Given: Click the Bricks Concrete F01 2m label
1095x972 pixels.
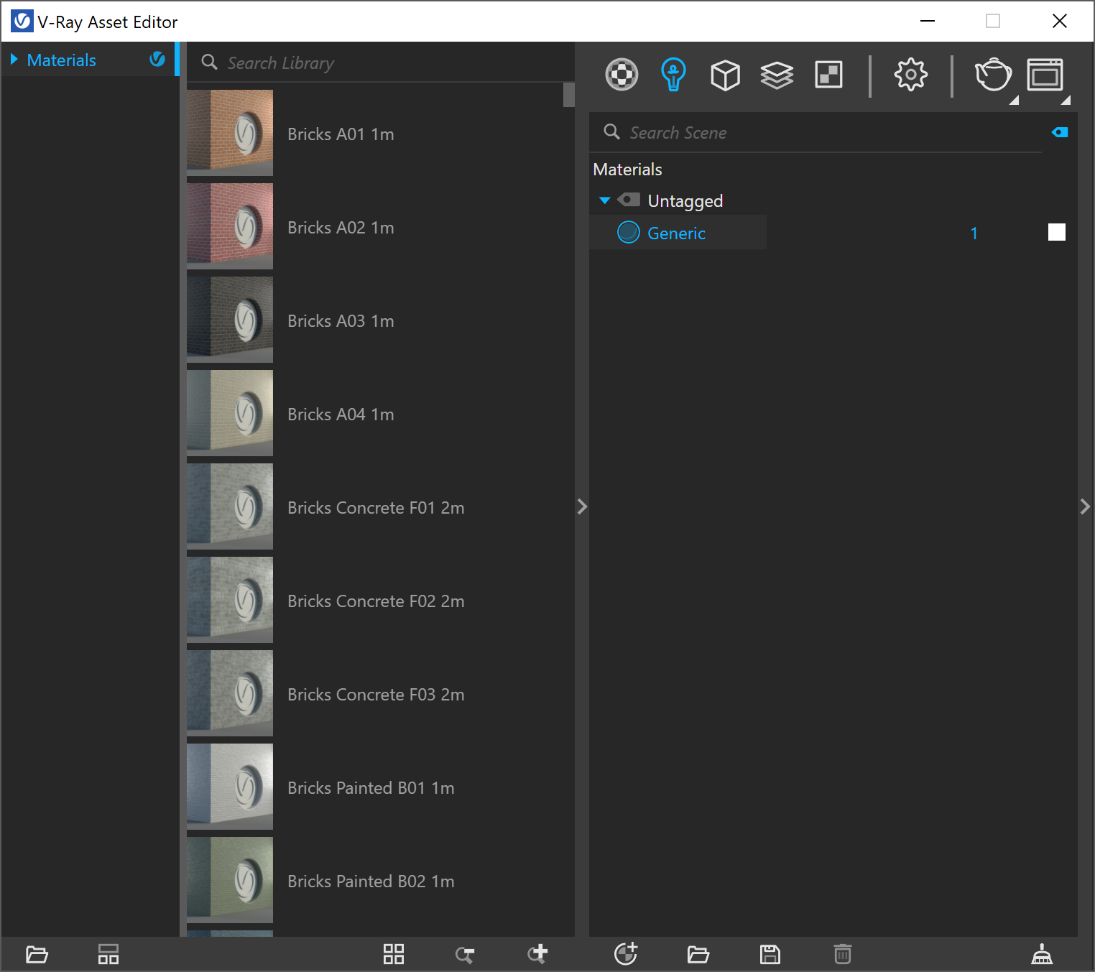Looking at the screenshot, I should tap(376, 508).
